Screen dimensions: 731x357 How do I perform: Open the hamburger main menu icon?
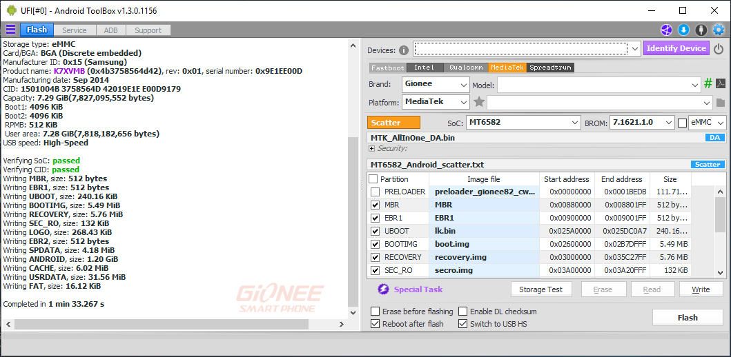point(10,30)
